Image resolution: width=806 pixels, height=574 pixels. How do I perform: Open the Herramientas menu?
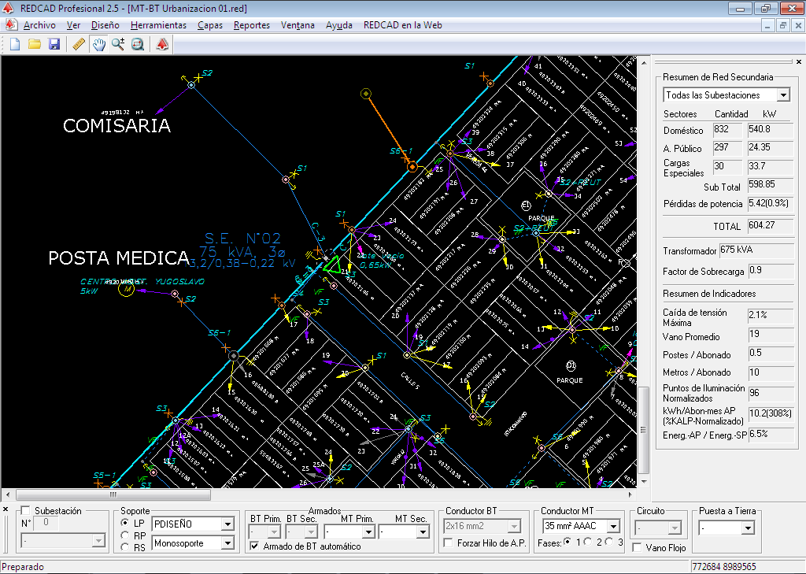[158, 25]
